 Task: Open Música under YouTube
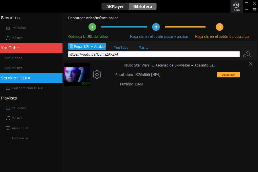click(17, 68)
